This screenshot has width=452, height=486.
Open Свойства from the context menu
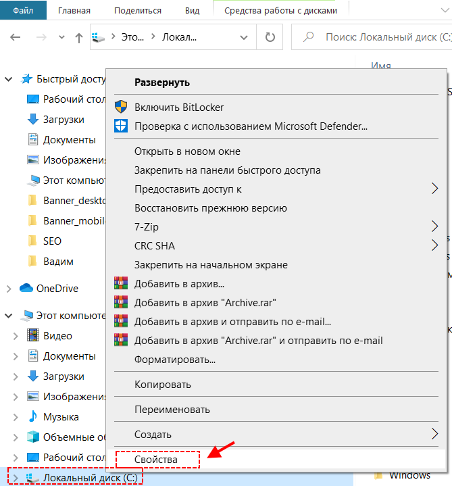pyautogui.click(x=276, y=460)
